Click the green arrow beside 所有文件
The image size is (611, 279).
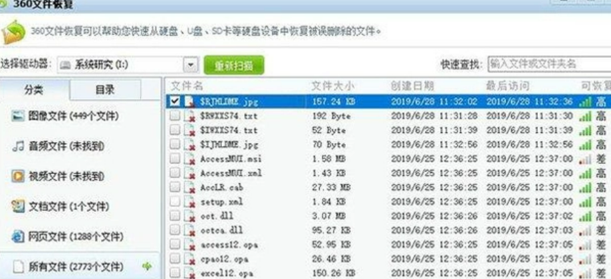click(x=147, y=266)
